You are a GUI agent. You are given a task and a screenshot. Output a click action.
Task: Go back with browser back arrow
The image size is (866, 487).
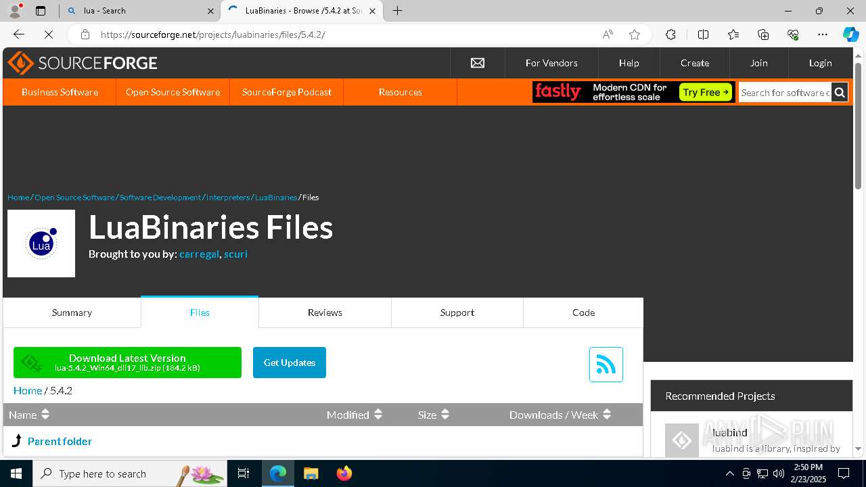pyautogui.click(x=19, y=34)
